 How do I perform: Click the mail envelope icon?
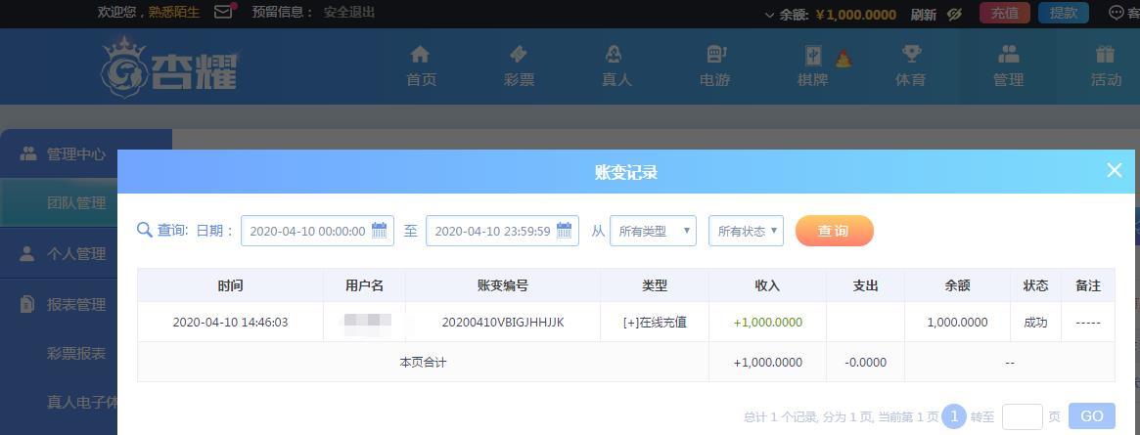pyautogui.click(x=223, y=13)
